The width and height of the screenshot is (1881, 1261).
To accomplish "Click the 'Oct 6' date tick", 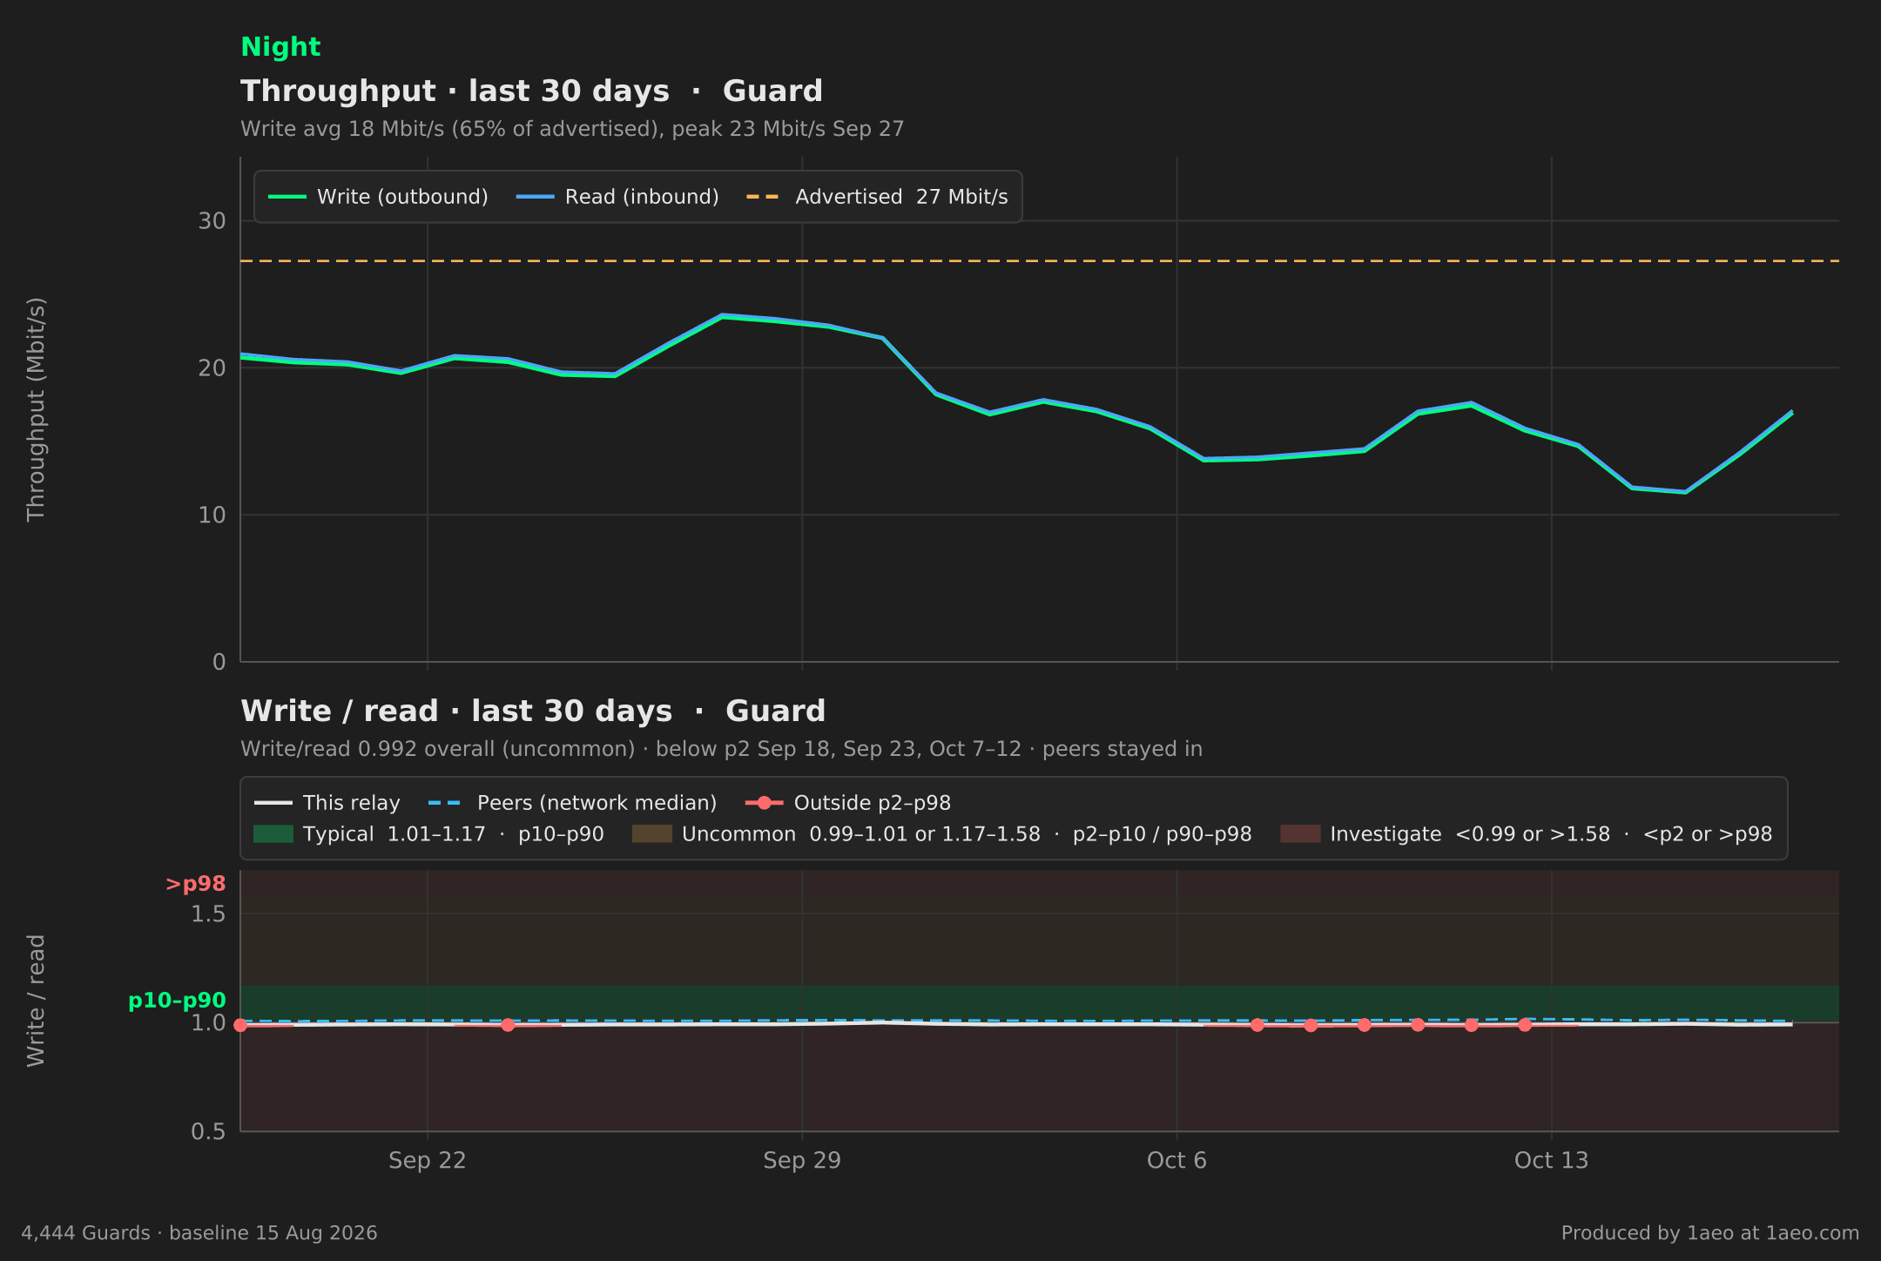I will click(x=1176, y=1161).
